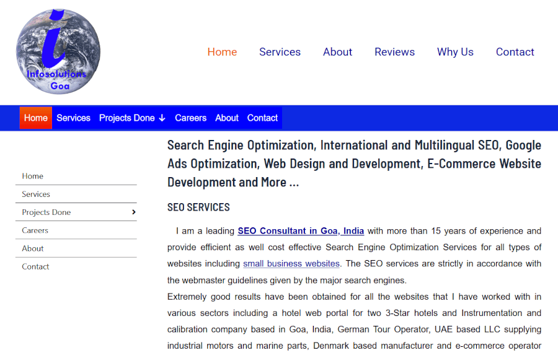This screenshot has height=358, width=558.
Task: Click the Infosolutions Goa globe logo
Action: point(58,53)
